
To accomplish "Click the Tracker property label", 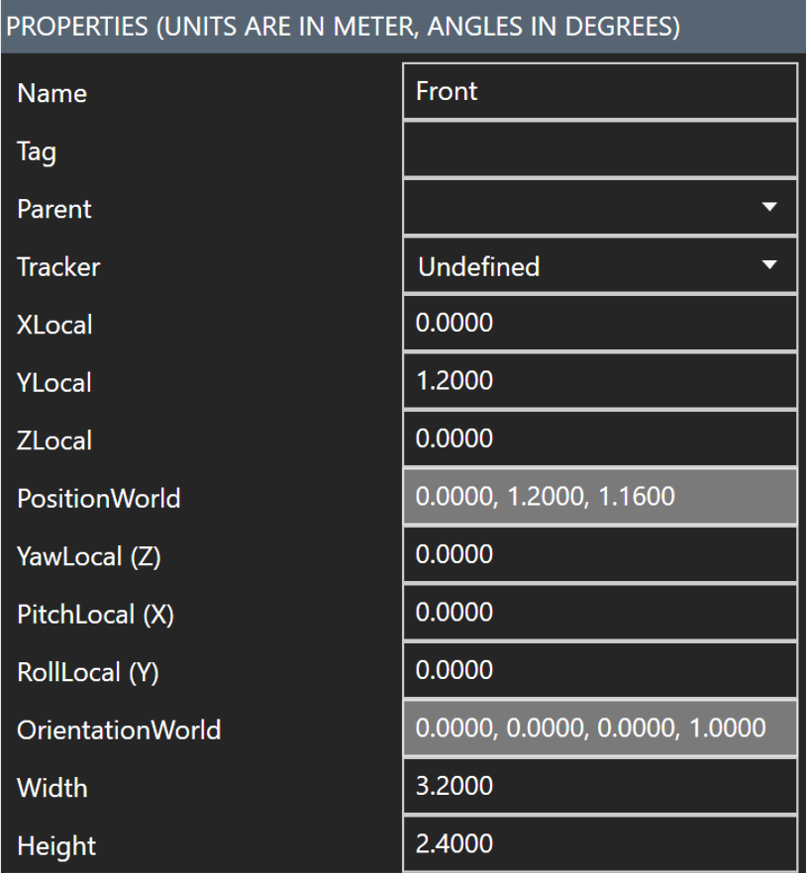I will 58,267.
